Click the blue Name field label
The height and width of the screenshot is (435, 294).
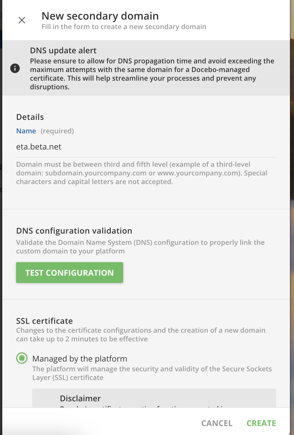26,131
